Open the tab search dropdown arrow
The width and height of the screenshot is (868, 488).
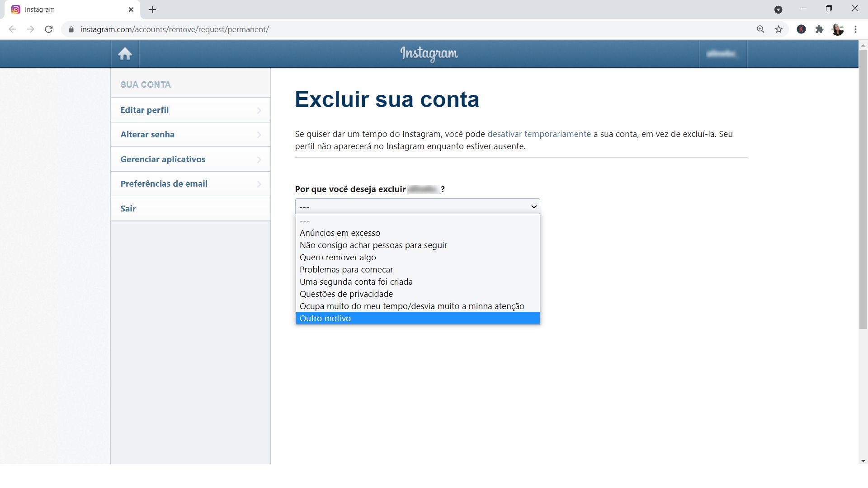pyautogui.click(x=778, y=9)
